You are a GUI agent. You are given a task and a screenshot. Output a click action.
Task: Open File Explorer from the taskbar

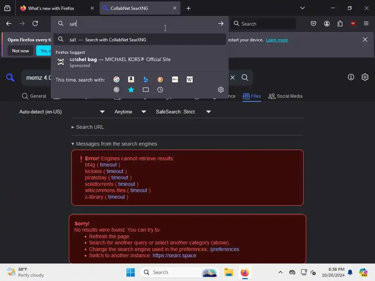(x=229, y=272)
